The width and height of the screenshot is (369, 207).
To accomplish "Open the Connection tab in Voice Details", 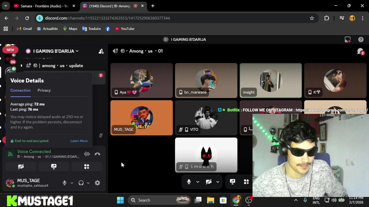I will coord(20,90).
